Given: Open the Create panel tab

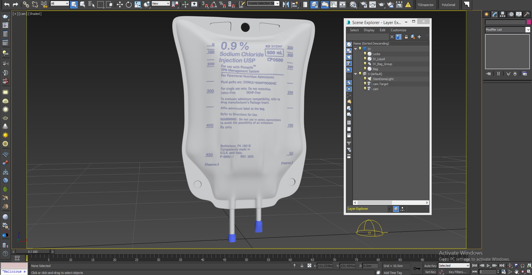Looking at the screenshot, I should pyautogui.click(x=487, y=14).
